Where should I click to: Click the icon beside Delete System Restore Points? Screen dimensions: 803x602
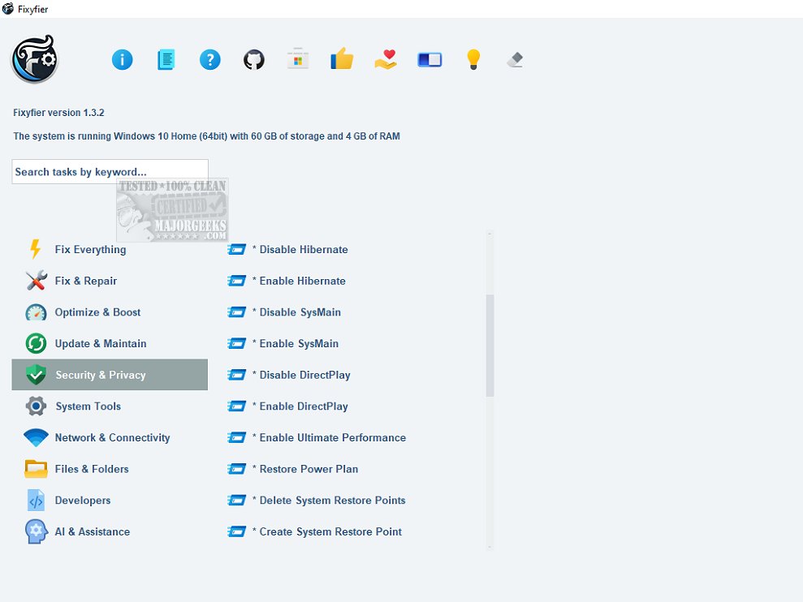pos(236,500)
